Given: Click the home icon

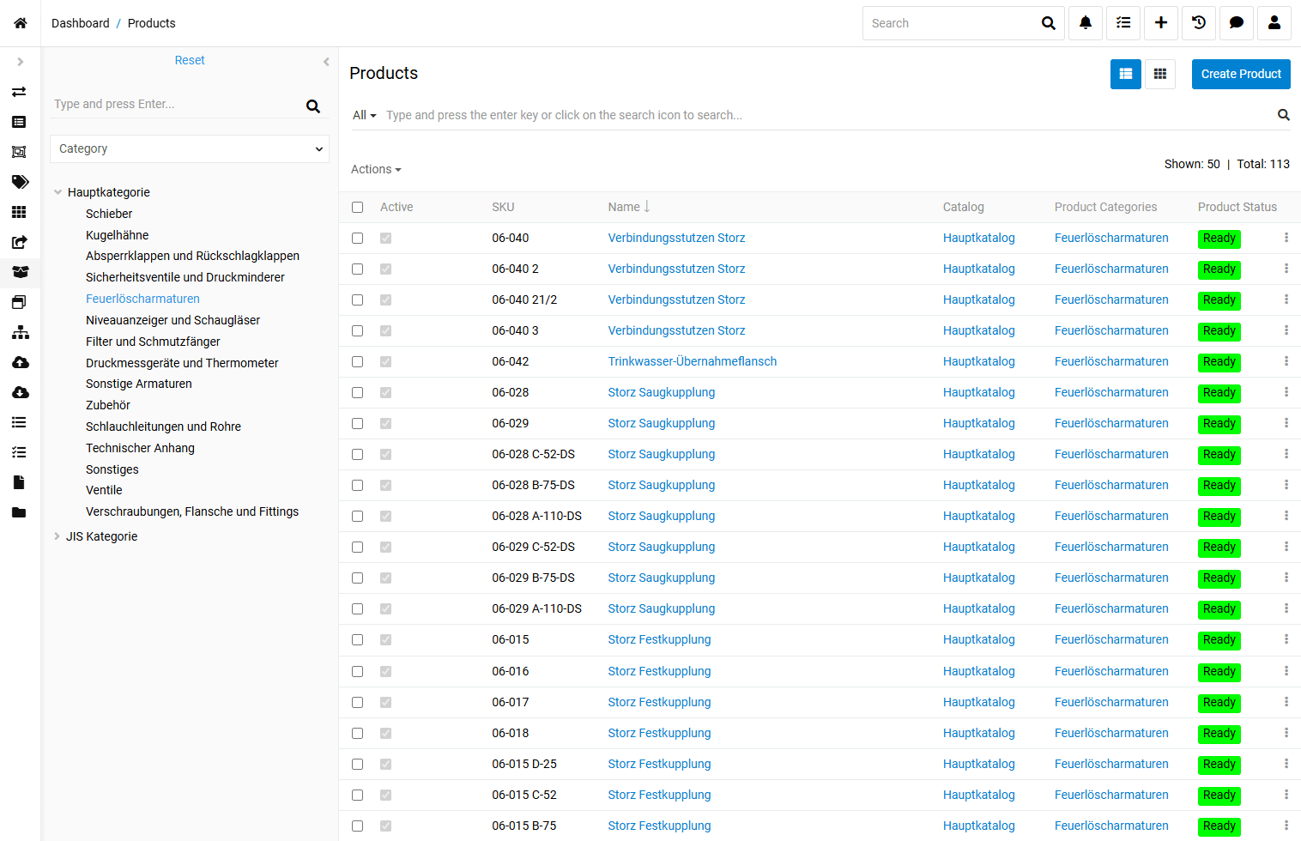Looking at the screenshot, I should [x=21, y=23].
